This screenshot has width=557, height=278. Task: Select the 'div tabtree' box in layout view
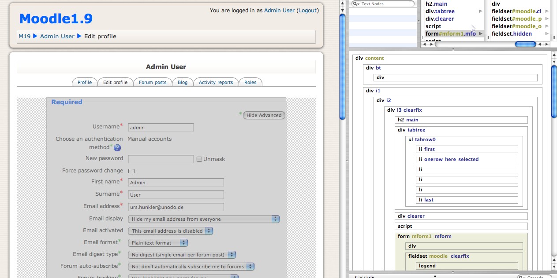point(411,130)
